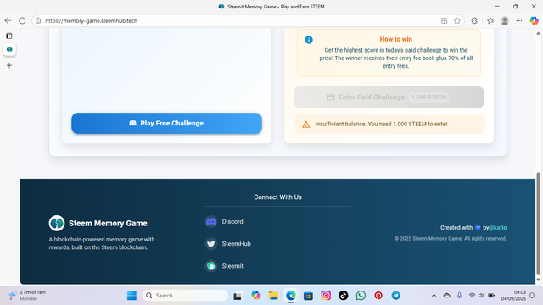Open the Discord link in footer

tap(232, 221)
